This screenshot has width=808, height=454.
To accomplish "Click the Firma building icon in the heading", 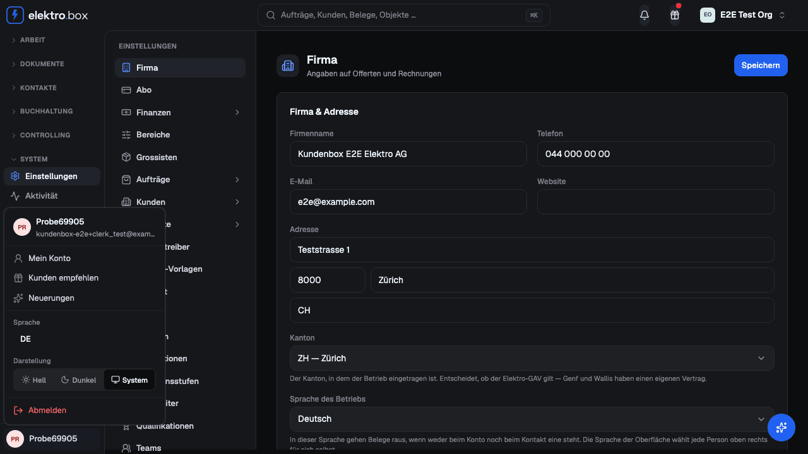I will [x=288, y=66].
